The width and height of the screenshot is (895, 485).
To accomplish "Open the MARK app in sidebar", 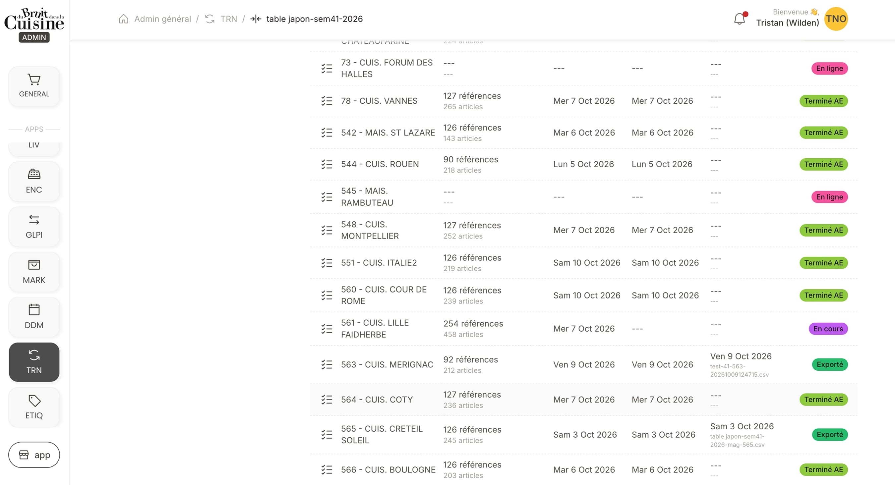I will coord(34,272).
